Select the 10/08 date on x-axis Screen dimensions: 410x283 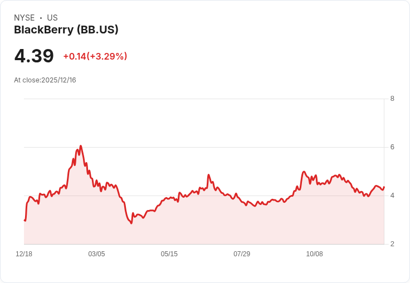[315, 254]
